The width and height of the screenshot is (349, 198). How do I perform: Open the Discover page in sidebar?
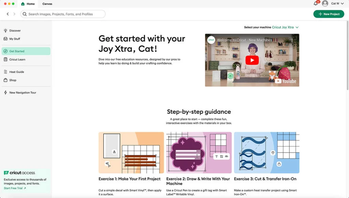[26, 30]
